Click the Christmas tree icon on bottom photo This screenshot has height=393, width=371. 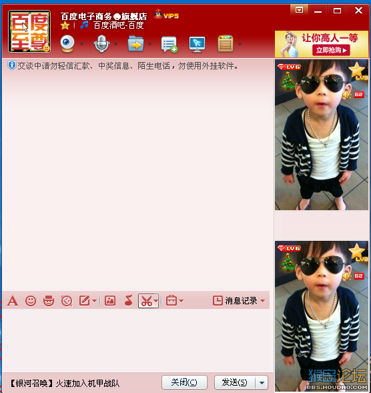pyautogui.click(x=288, y=262)
